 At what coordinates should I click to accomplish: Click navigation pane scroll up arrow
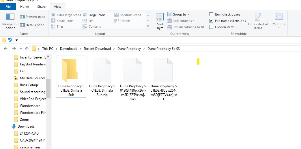click(x=48, y=56)
